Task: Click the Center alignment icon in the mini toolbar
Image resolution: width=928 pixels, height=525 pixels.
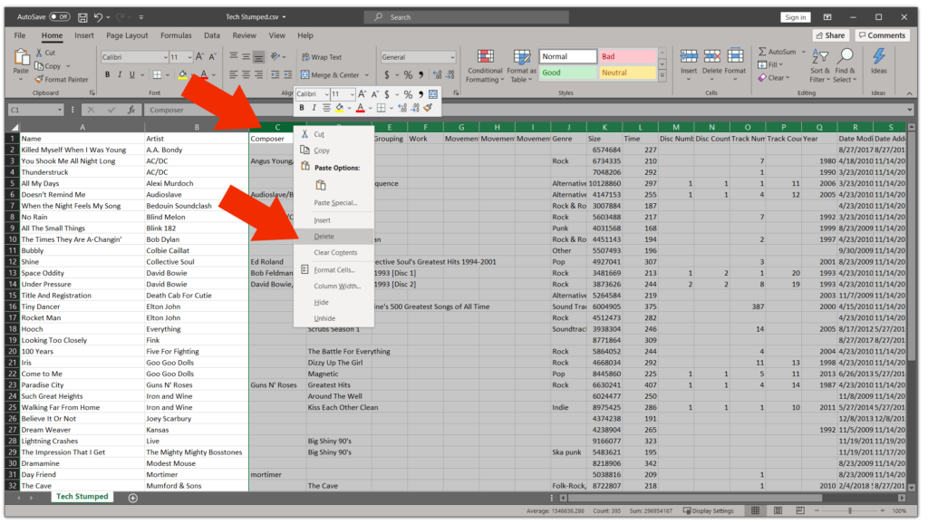Action: click(326, 108)
